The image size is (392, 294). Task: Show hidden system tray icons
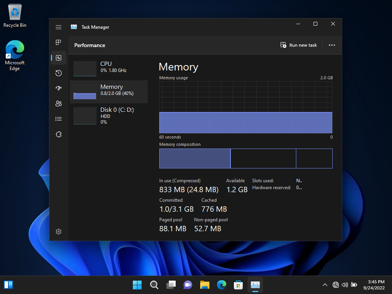[325, 285]
